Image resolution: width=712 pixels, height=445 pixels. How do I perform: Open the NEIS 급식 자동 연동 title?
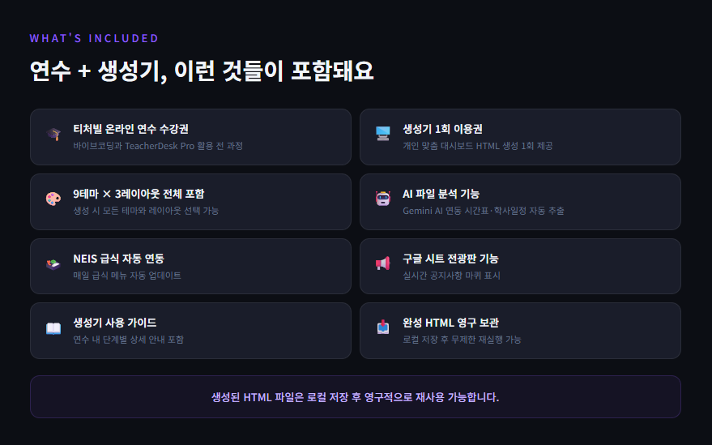(118, 259)
